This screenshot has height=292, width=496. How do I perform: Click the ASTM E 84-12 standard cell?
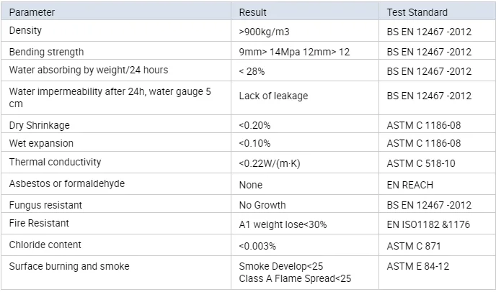click(418, 267)
